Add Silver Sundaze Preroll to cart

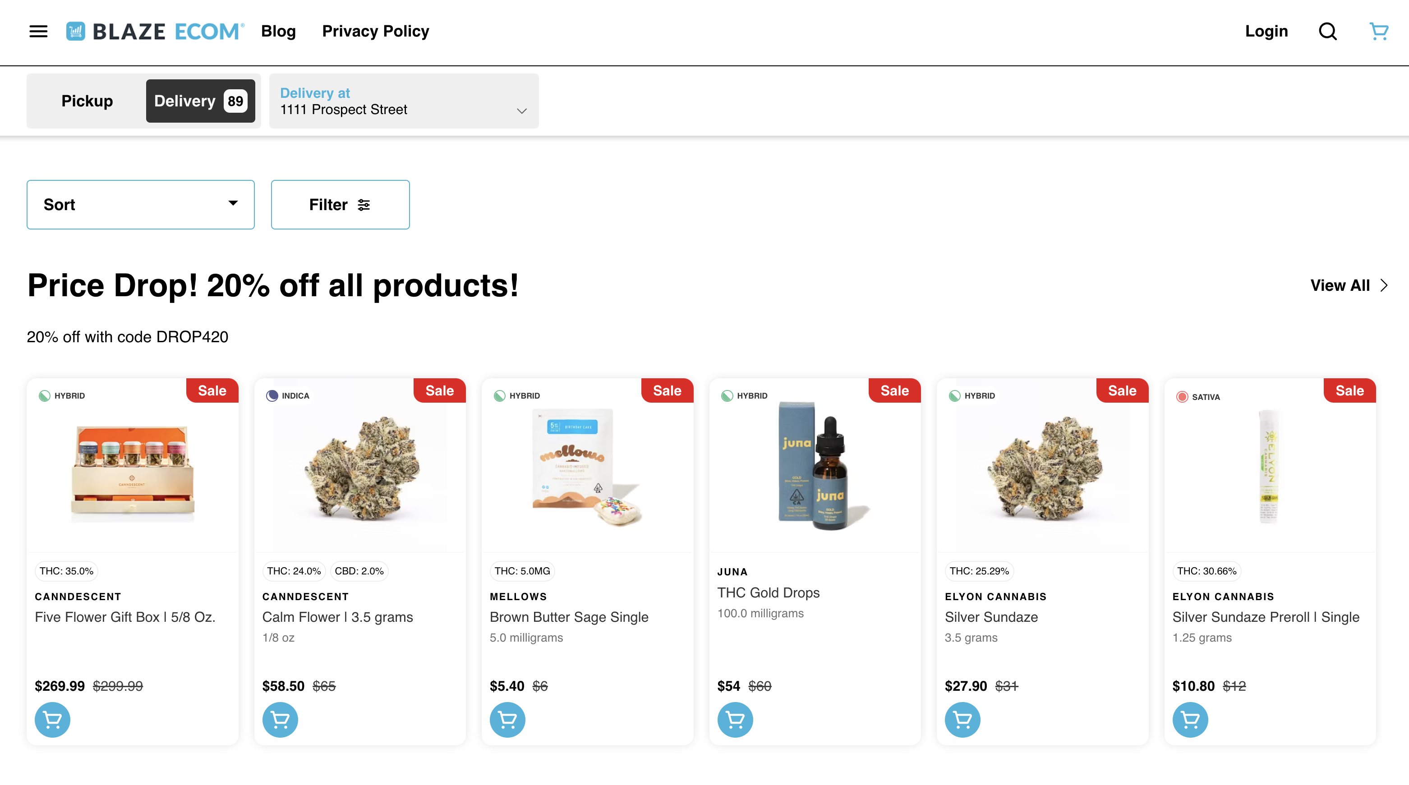pos(1190,720)
